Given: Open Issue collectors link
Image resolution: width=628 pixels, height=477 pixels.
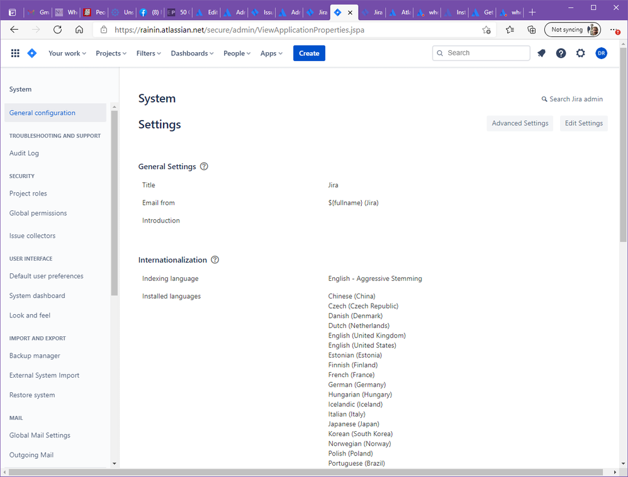Looking at the screenshot, I should click(33, 236).
